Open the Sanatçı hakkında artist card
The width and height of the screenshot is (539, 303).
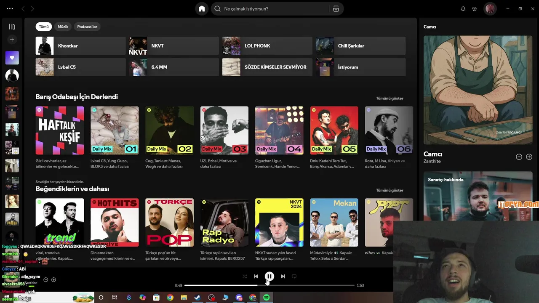tap(478, 196)
